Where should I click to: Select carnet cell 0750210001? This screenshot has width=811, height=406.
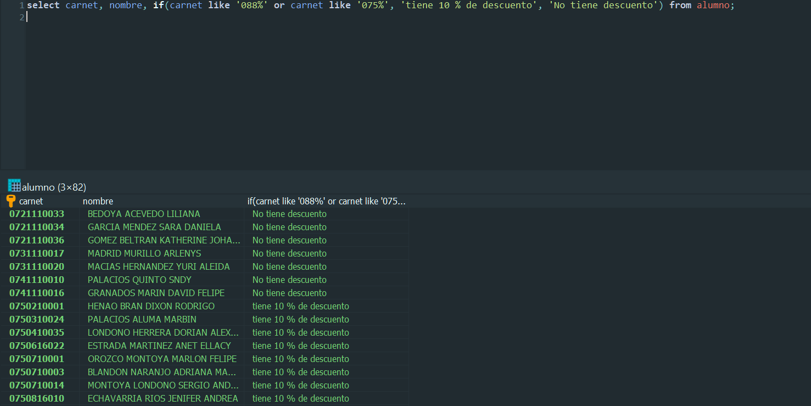[37, 306]
